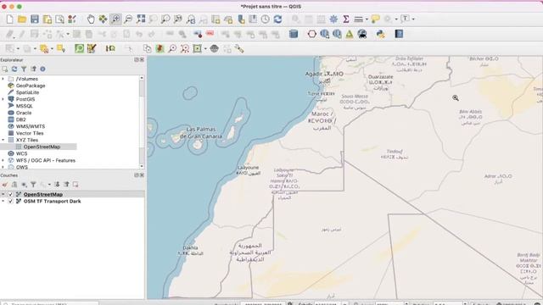This screenshot has width=543, height=305.
Task: Toggle visibility of OSM TF Transport Dark layer
Action: pyautogui.click(x=11, y=202)
